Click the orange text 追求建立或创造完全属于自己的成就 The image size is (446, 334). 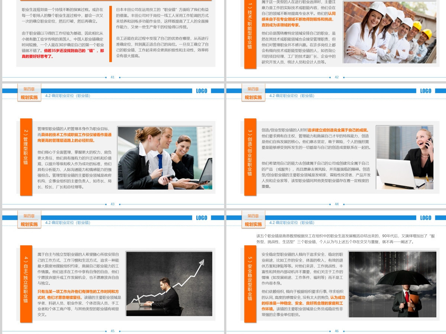[338, 130]
